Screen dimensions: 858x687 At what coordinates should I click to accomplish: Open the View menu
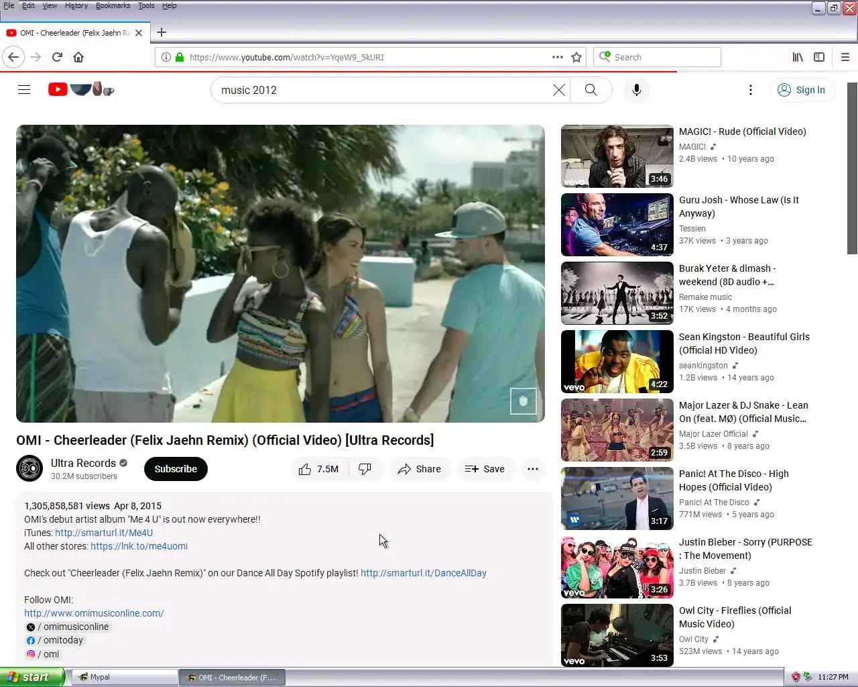pyautogui.click(x=50, y=5)
